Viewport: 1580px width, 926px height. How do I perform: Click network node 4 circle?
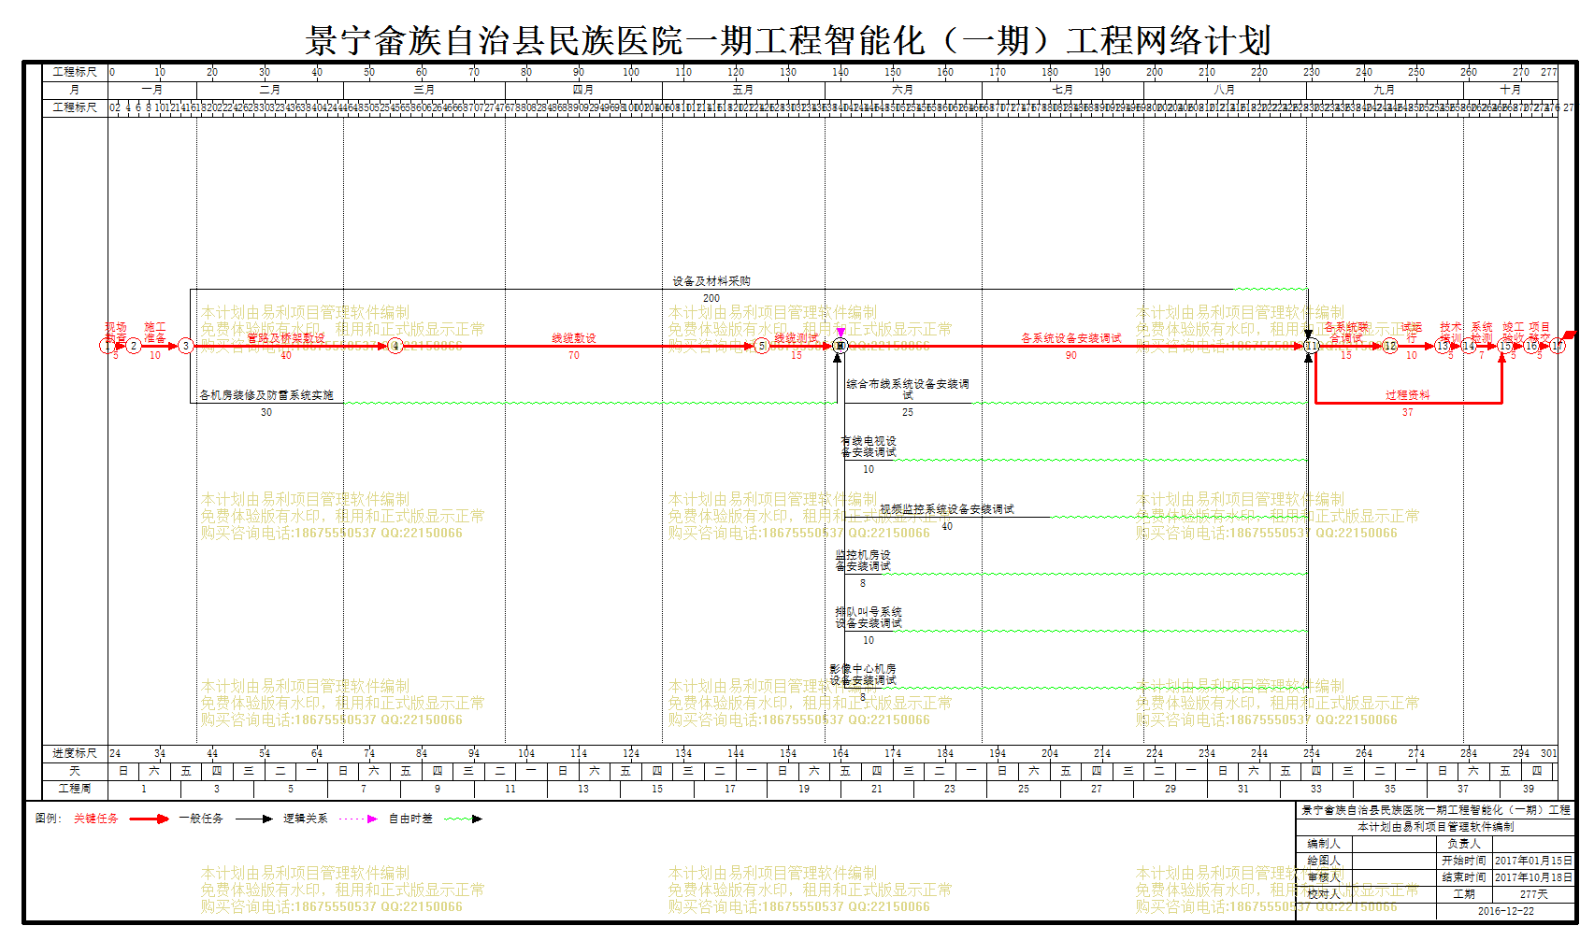coord(395,346)
